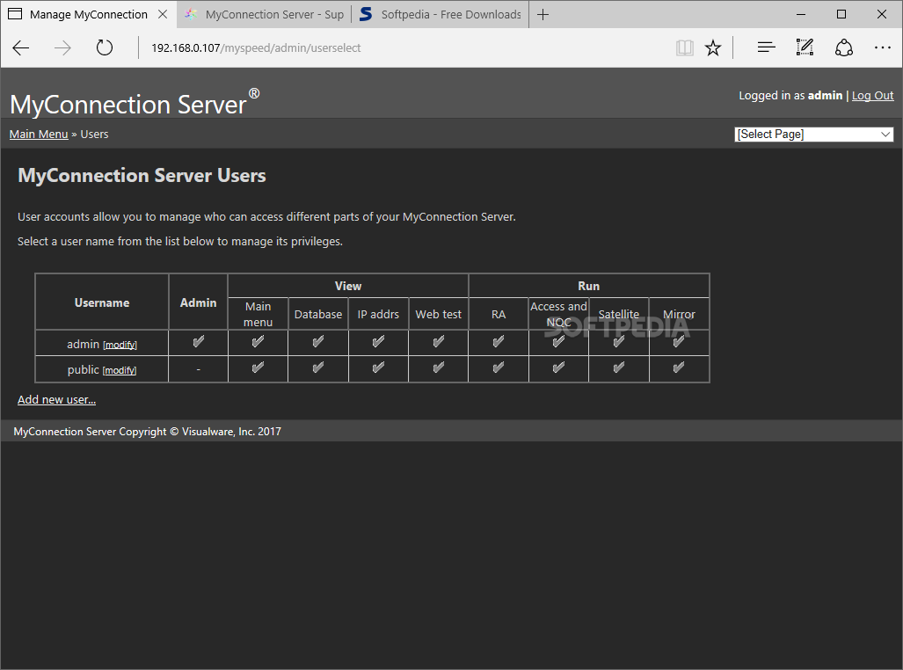
Task: Open the [Select Page] dropdown
Action: click(x=813, y=135)
